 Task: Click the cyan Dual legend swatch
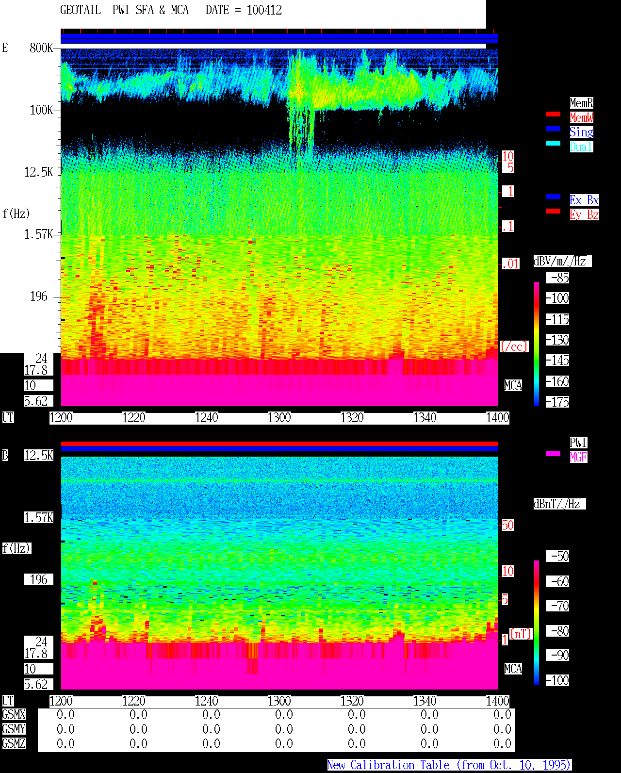(x=553, y=143)
